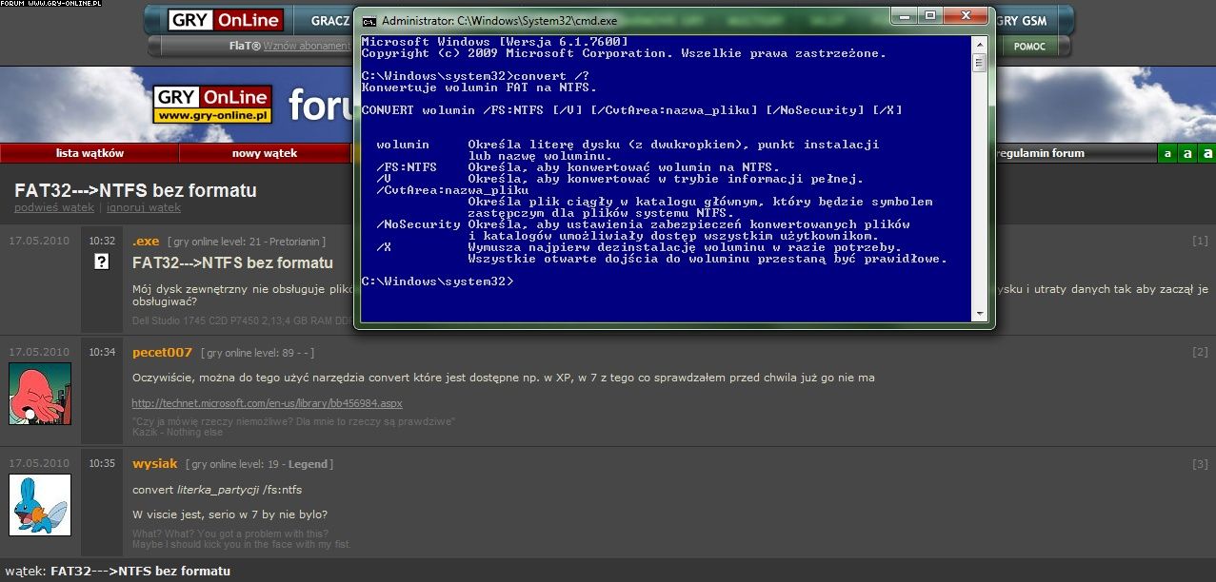Select the medium font size 'a' button

pos(1187,153)
